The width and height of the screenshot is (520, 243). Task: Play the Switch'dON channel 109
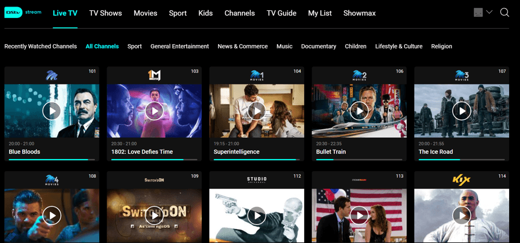pos(154,215)
